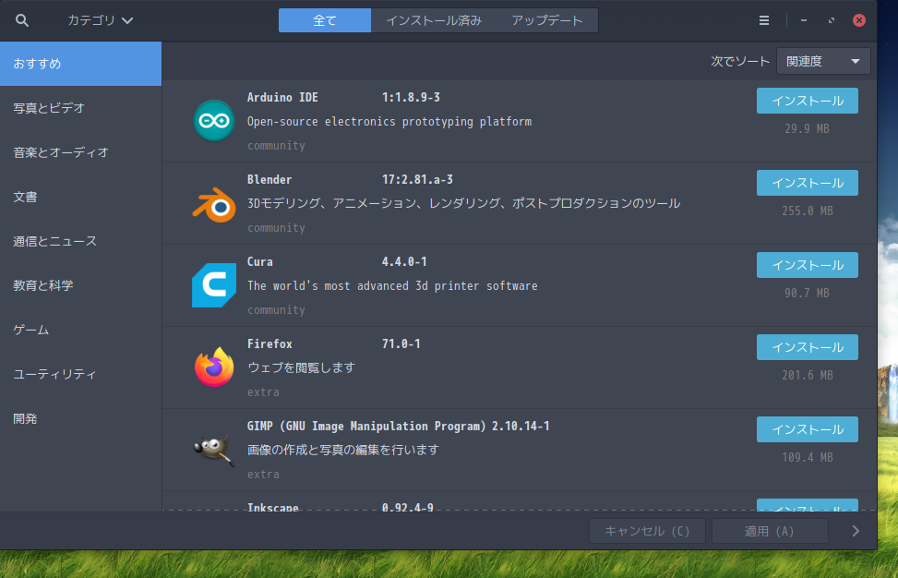Select the 通信とニュース category
Screen dimensions: 898x578
point(80,241)
